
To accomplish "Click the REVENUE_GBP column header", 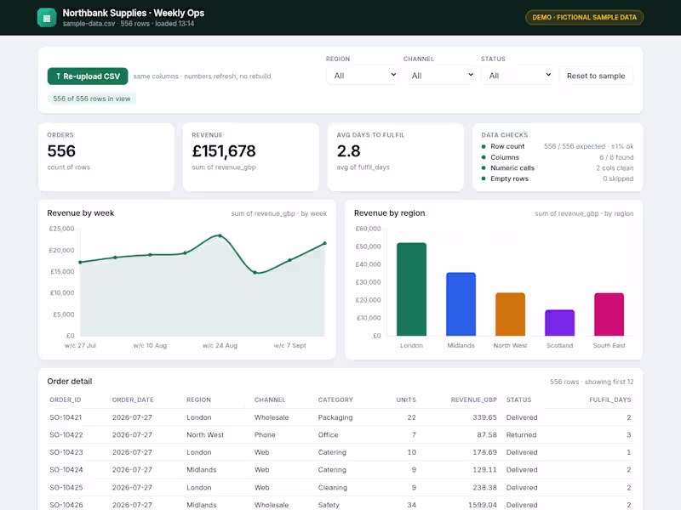I will (474, 399).
